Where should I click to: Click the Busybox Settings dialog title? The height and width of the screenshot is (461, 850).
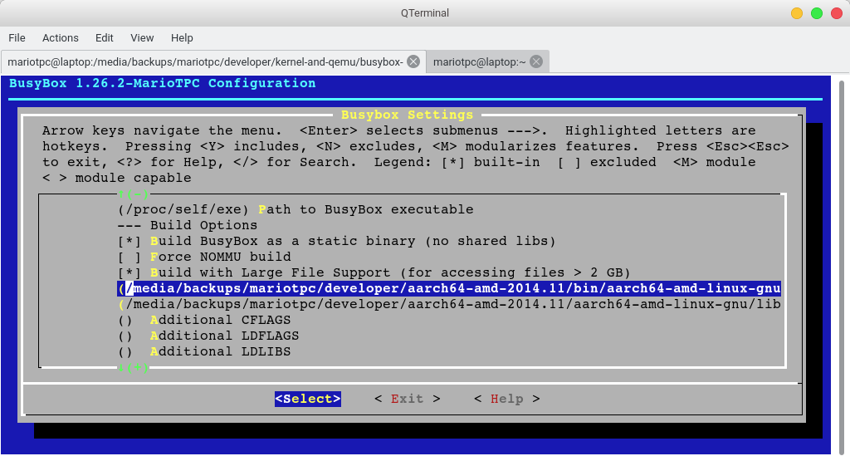(407, 115)
